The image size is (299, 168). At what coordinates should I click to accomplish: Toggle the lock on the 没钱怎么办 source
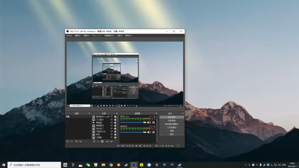coord(115,131)
